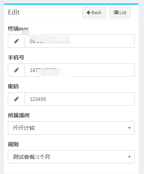Open the List view button
Image resolution: width=144 pixels, height=174 pixels.
120,13
